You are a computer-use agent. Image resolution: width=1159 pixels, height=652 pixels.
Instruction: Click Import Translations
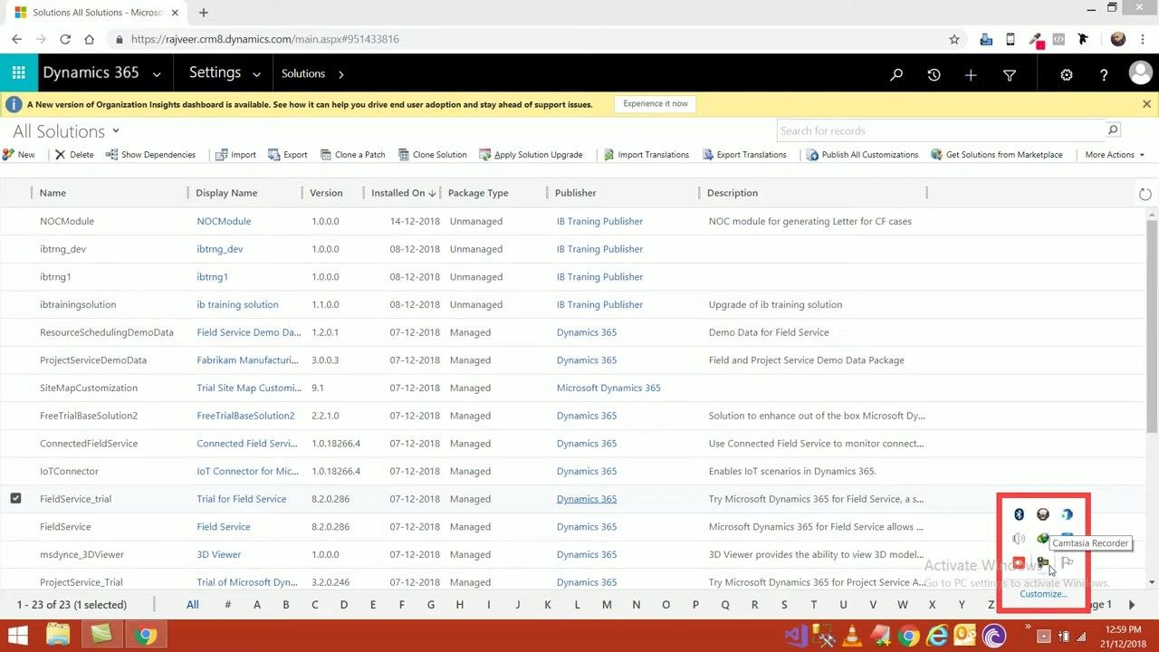647,155
